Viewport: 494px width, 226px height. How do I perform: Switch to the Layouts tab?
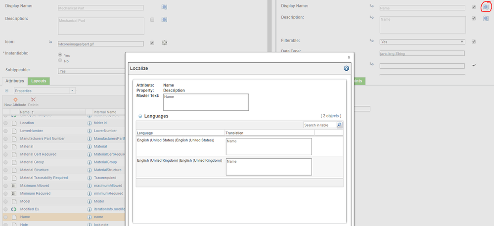(38, 81)
